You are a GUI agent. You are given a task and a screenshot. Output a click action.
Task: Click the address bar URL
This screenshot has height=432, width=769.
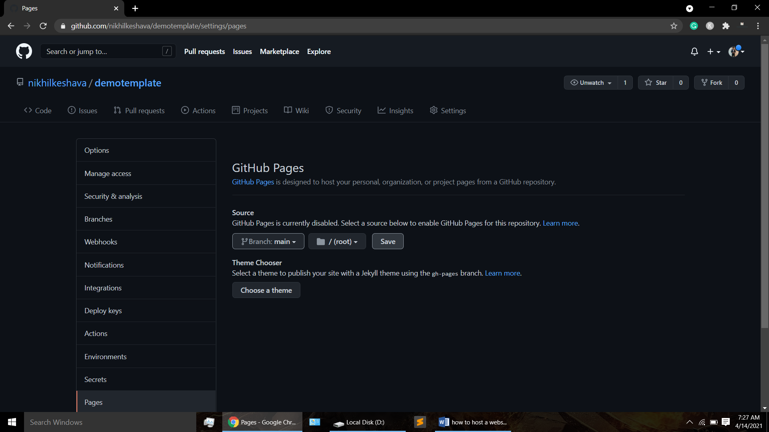(159, 26)
